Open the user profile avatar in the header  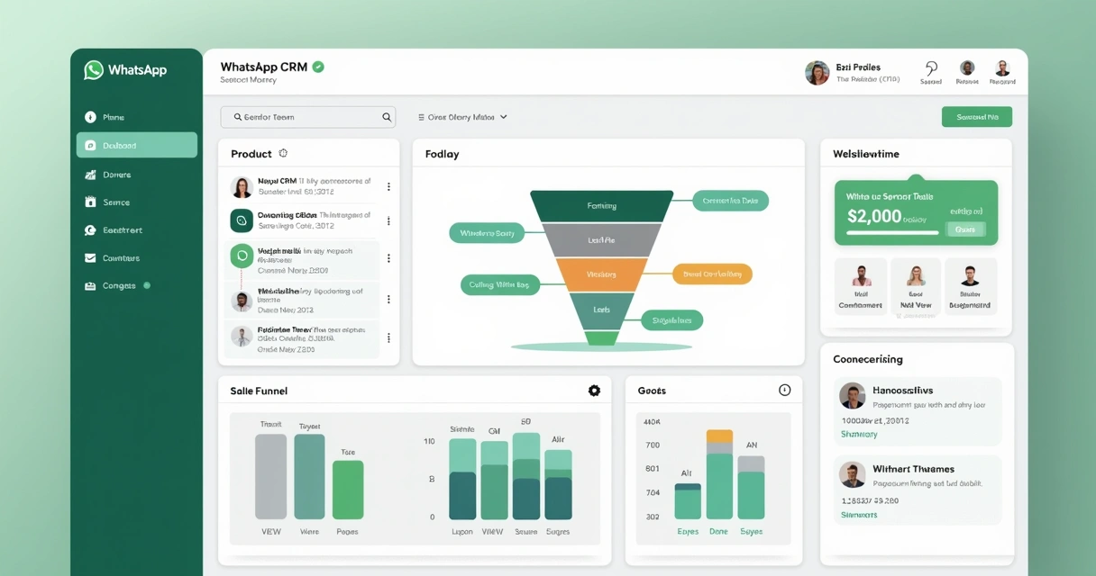click(817, 73)
